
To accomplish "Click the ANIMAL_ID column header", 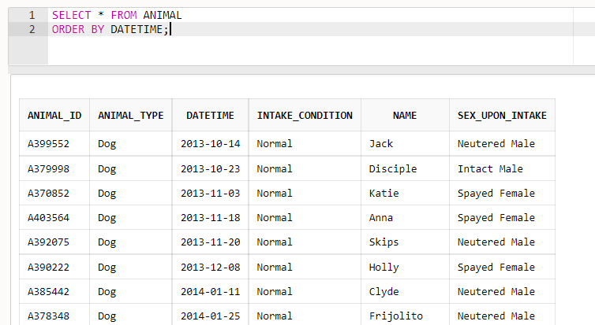I will 54,116.
